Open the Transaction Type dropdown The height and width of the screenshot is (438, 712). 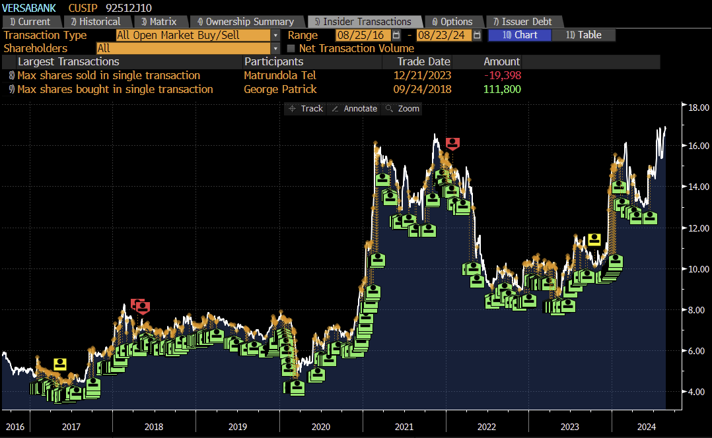pos(275,35)
